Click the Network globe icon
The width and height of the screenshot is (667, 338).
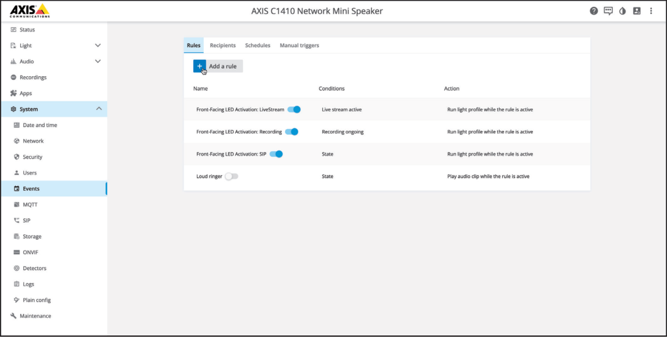pyautogui.click(x=16, y=141)
